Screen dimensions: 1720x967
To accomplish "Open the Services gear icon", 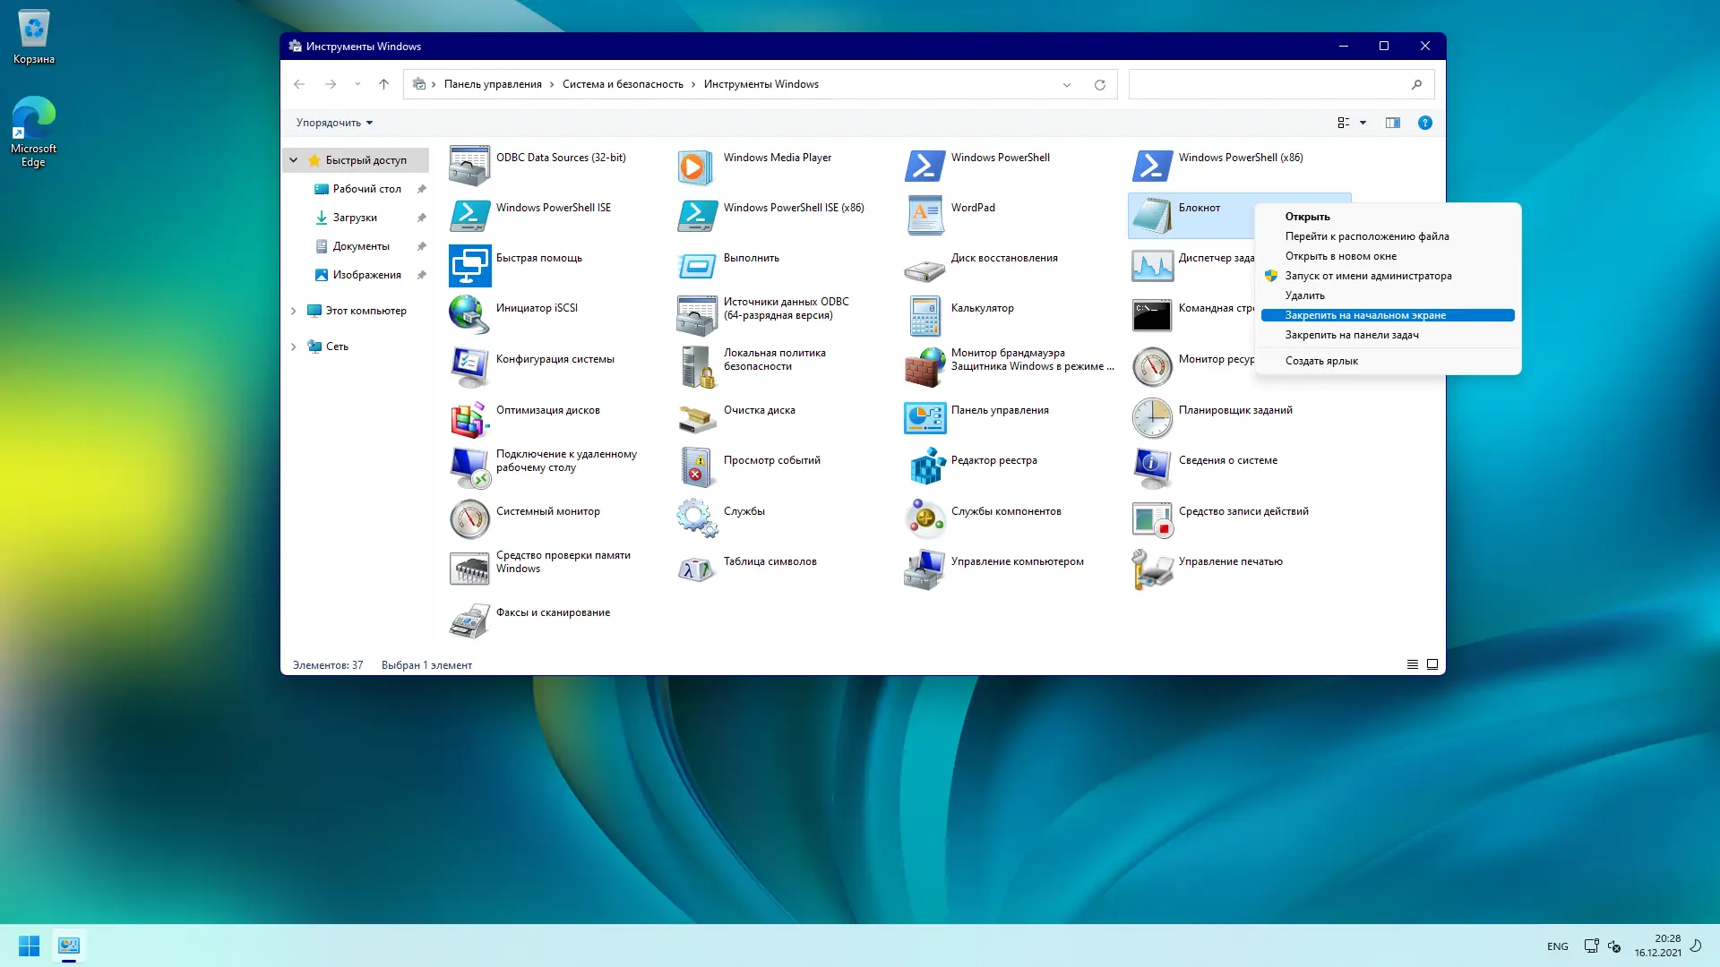I will click(695, 518).
